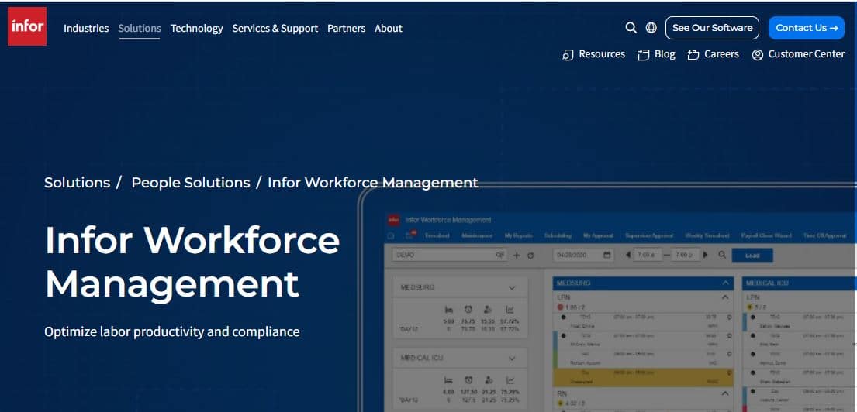Click the bed icon in MEDSURG card
The width and height of the screenshot is (857, 412).
point(449,310)
